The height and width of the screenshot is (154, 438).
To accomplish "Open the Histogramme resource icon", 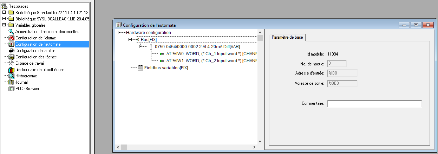I will pyautogui.click(x=11, y=76).
